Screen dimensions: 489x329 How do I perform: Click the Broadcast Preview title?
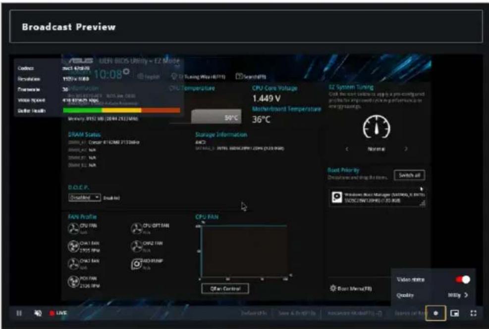click(68, 27)
